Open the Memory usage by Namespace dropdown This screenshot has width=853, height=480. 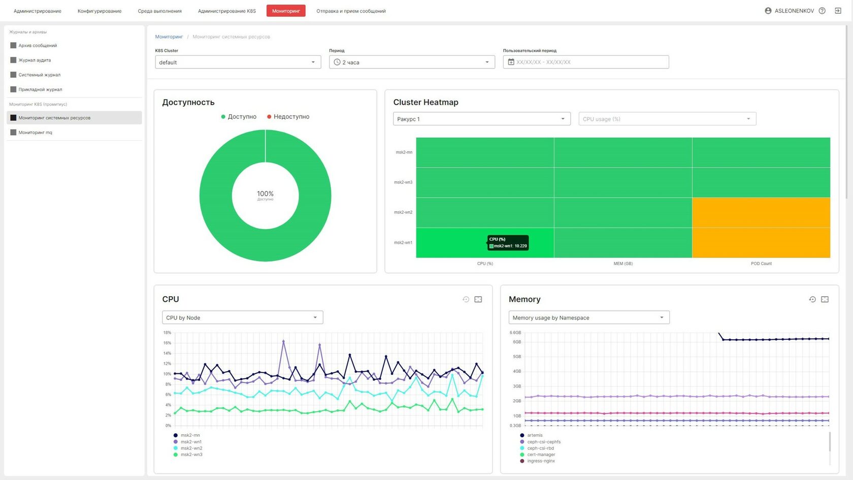pyautogui.click(x=589, y=317)
